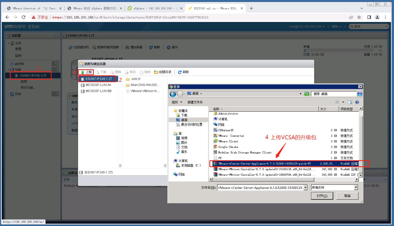Open the Chrome profile avatar

click(377, 17)
